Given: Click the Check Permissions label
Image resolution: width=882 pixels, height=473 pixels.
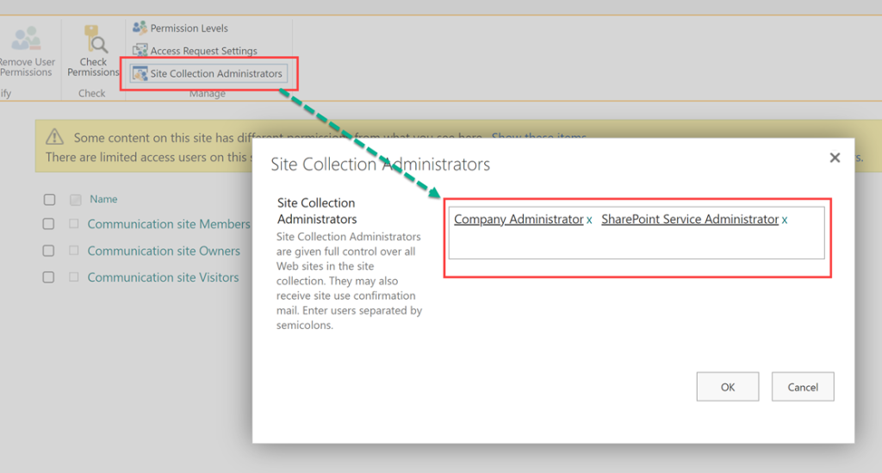Looking at the screenshot, I should coord(93,67).
